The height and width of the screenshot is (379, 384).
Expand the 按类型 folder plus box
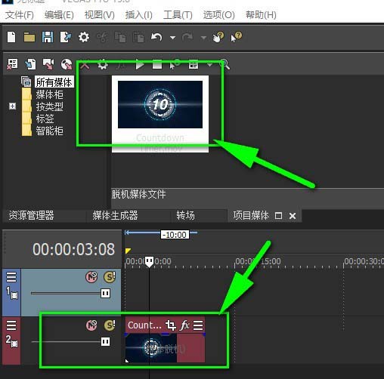[x=12, y=106]
